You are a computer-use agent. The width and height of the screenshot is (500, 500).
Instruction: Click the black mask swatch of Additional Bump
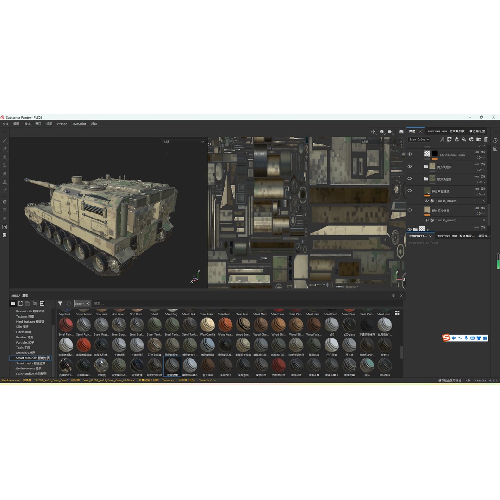click(435, 154)
